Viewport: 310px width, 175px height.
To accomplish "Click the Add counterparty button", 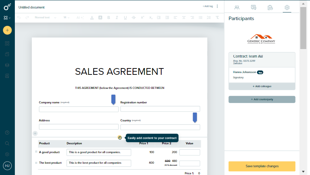I will 262,99.
